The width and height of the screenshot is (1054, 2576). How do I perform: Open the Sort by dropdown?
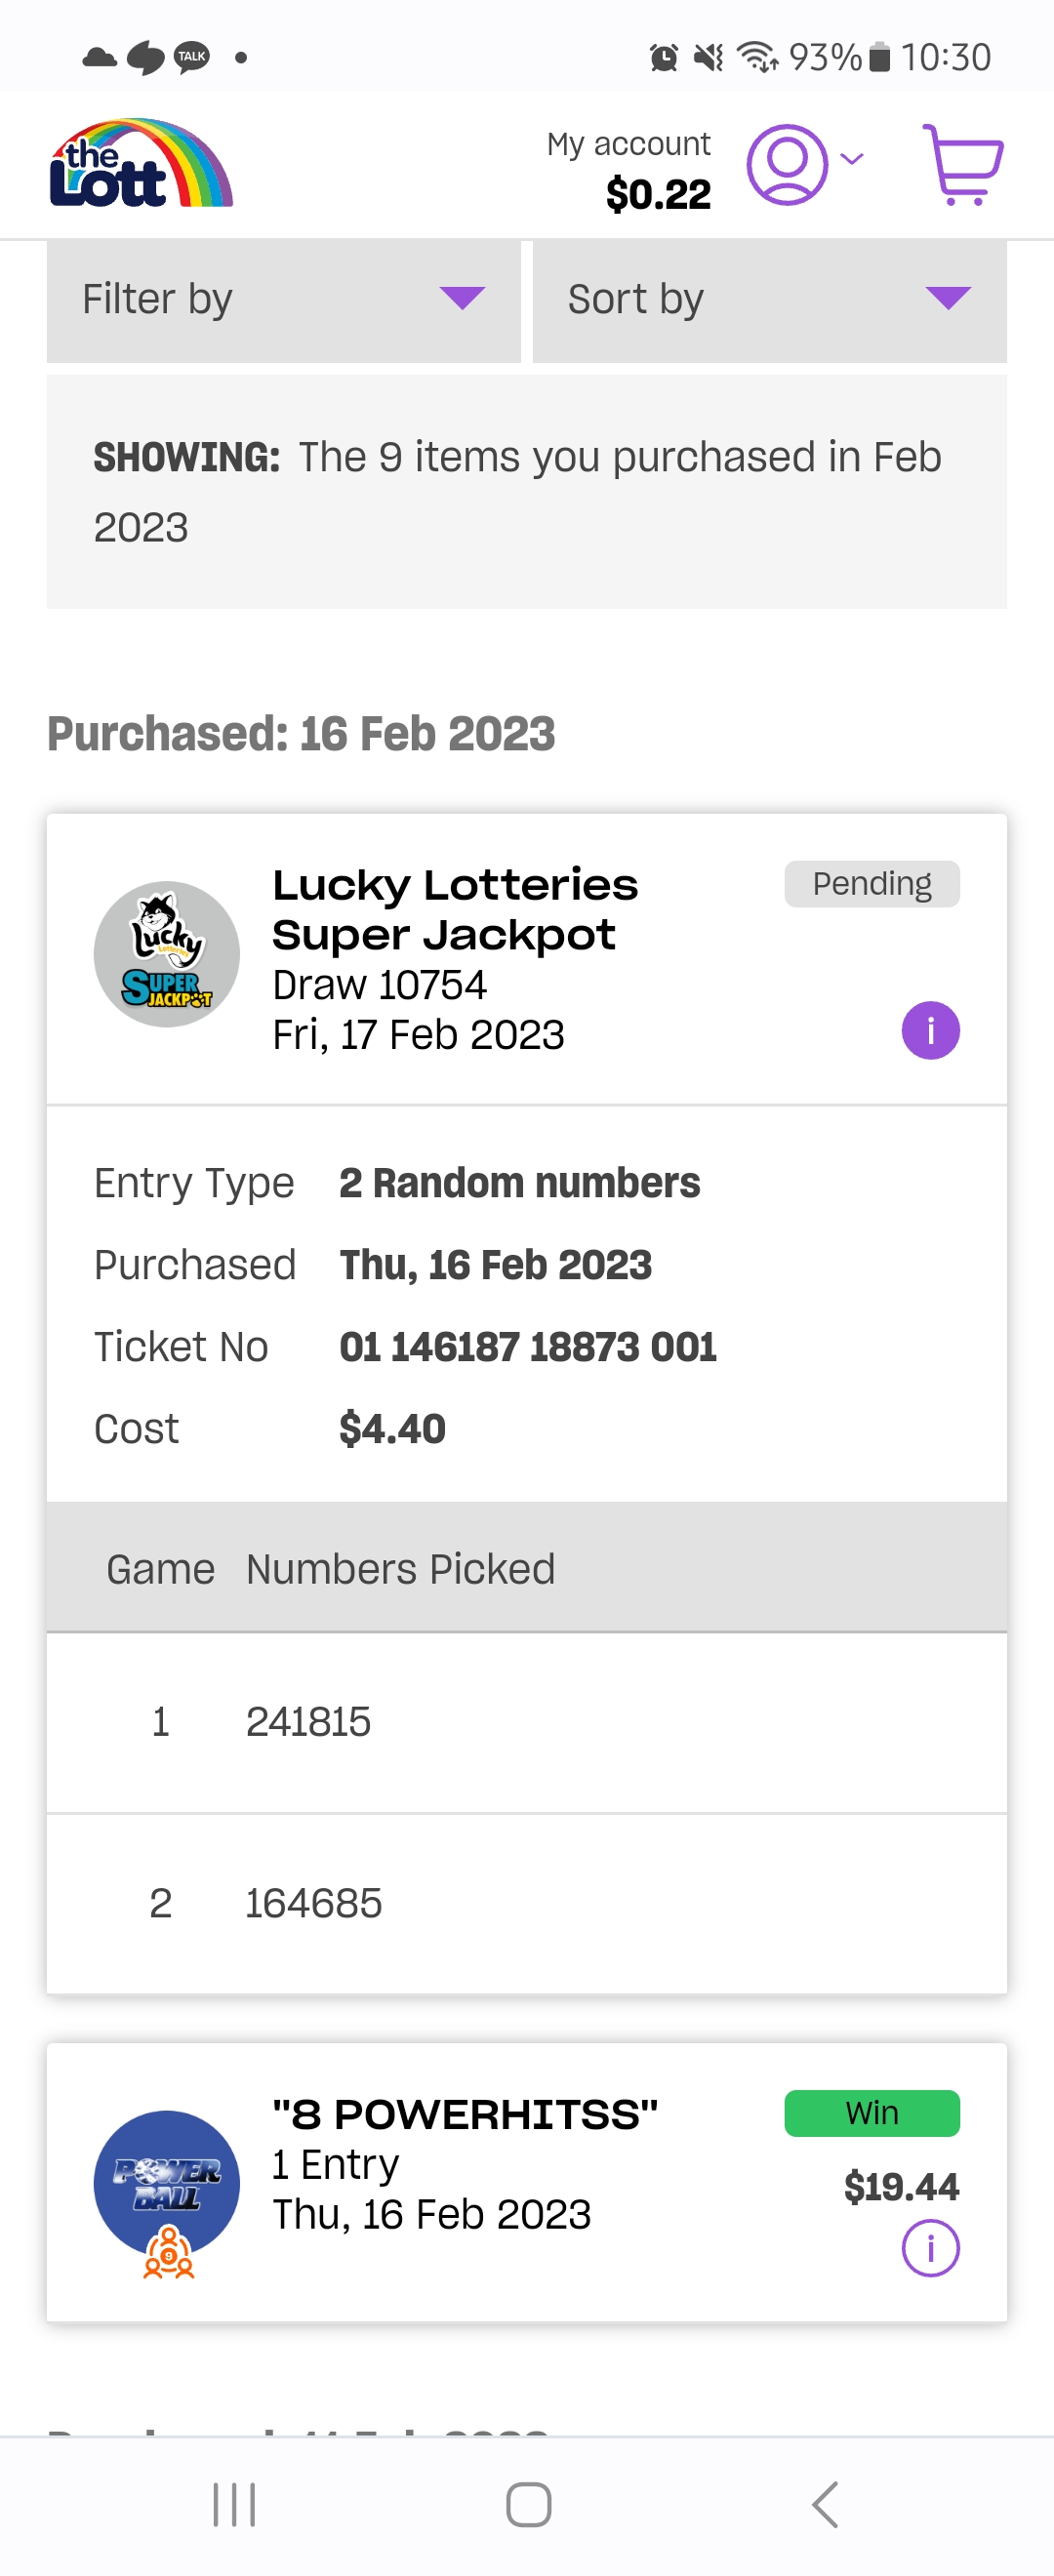[x=769, y=299]
